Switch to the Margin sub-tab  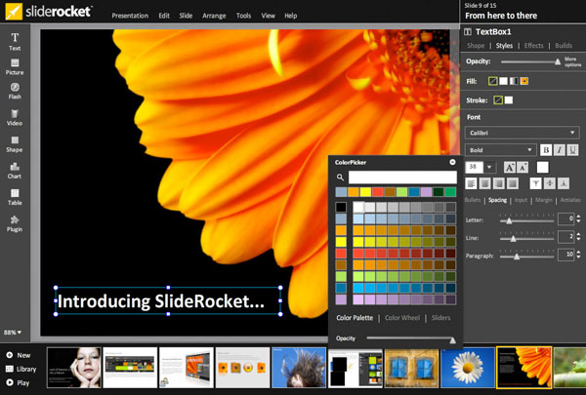(x=544, y=200)
